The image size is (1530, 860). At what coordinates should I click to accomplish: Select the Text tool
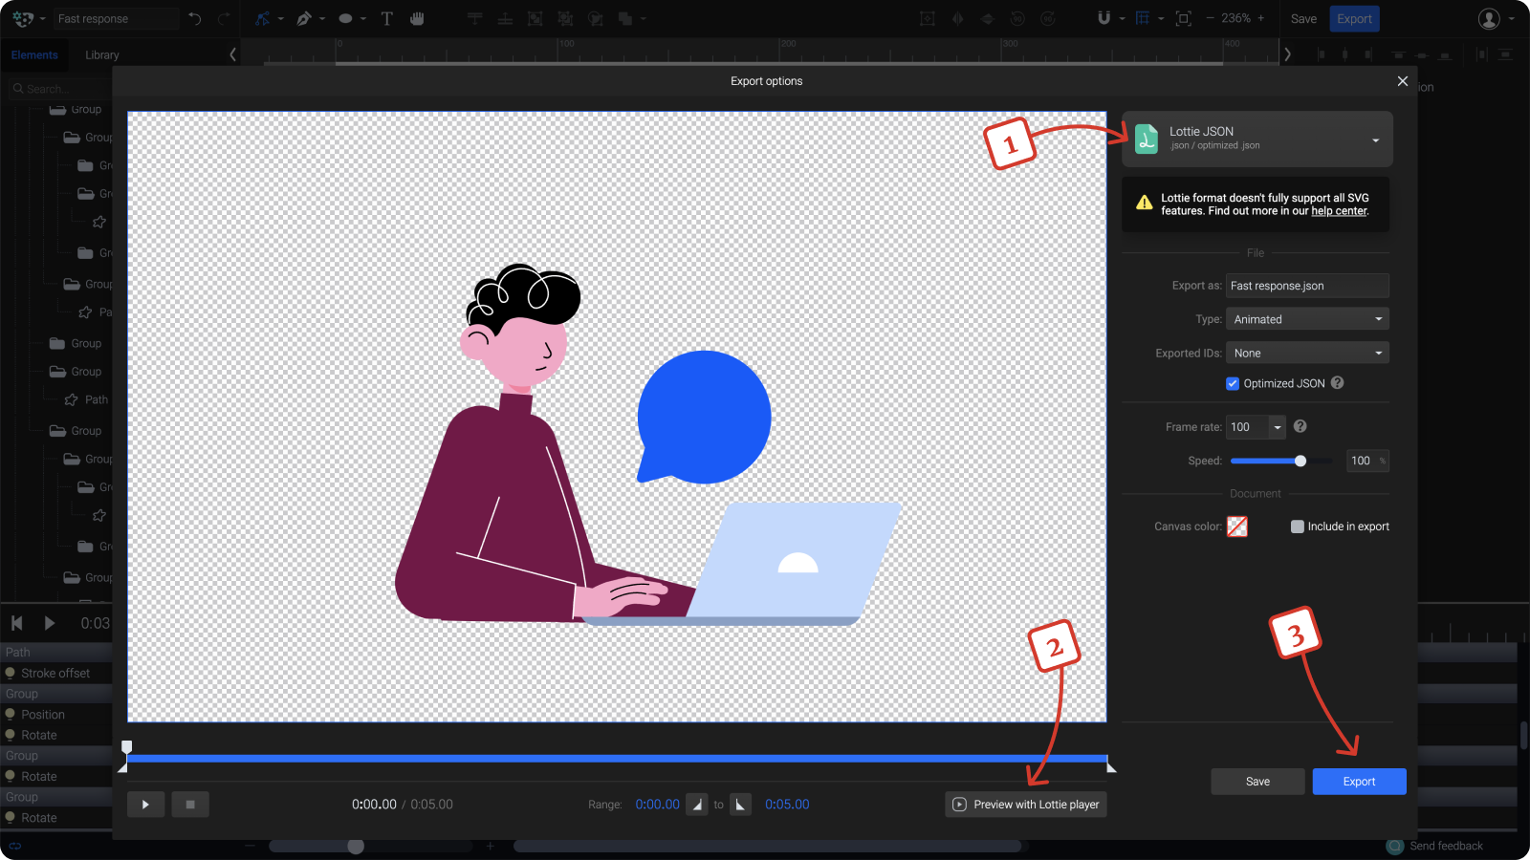386,18
